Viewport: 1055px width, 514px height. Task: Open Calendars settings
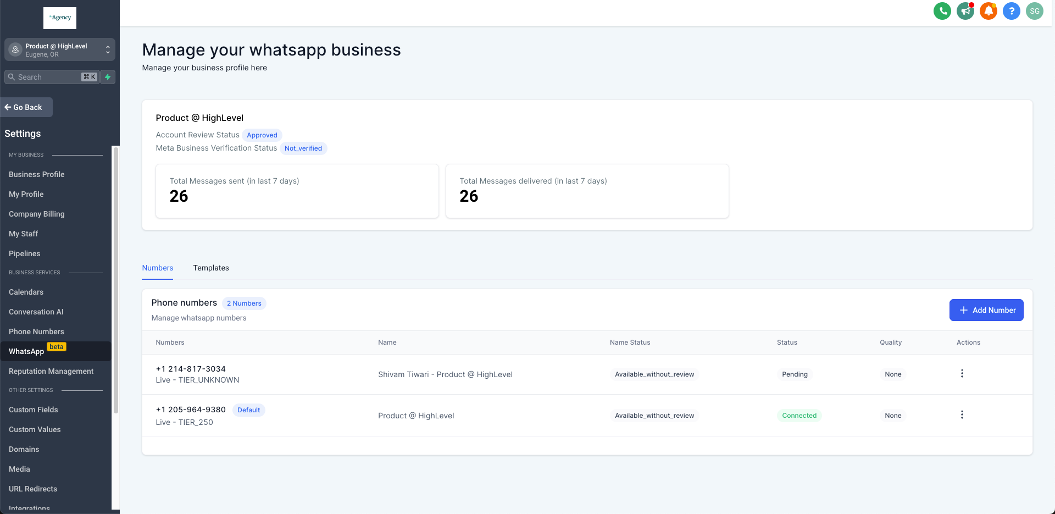[x=26, y=292]
